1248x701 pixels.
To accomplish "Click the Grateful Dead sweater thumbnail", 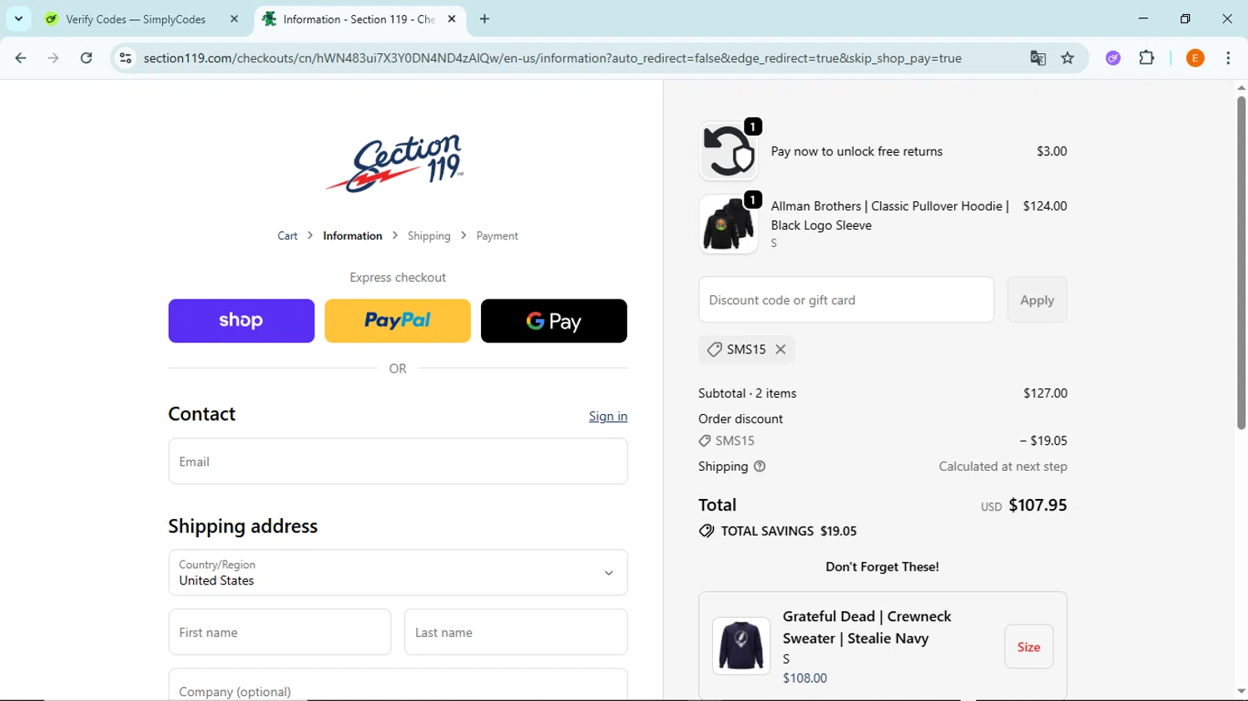I will [741, 646].
